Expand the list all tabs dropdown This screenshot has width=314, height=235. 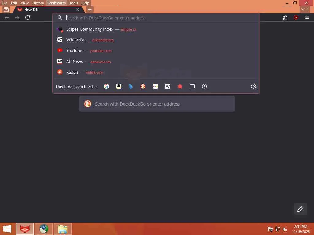305,9
